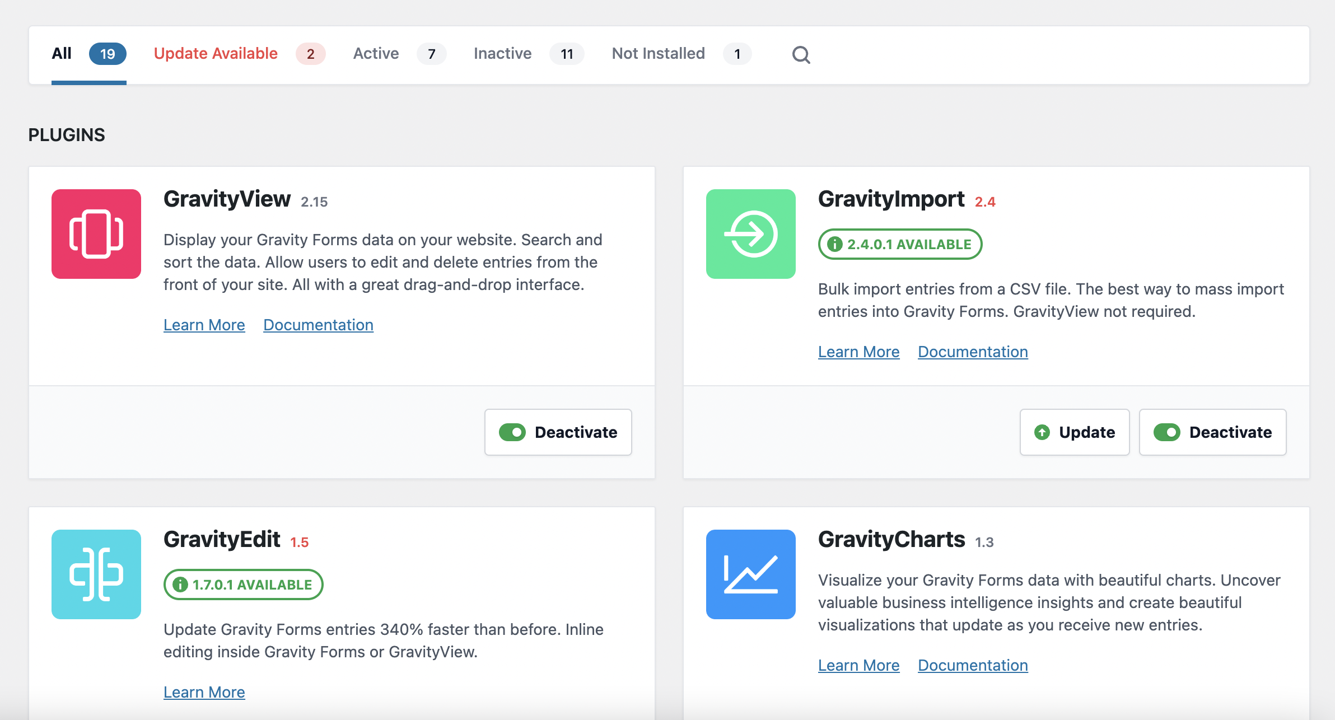Deactivate the GravityImport plugin
This screenshot has height=720, width=1335.
pos(1212,432)
